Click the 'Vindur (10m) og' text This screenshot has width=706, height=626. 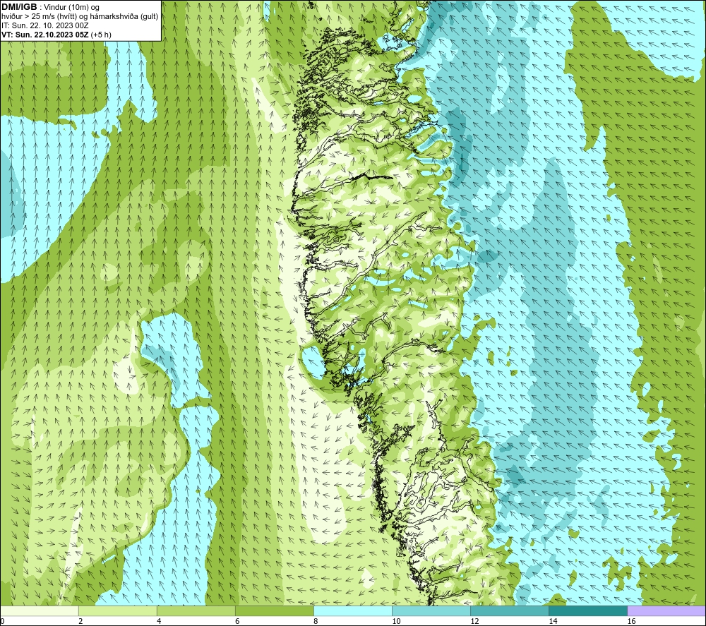(x=73, y=8)
